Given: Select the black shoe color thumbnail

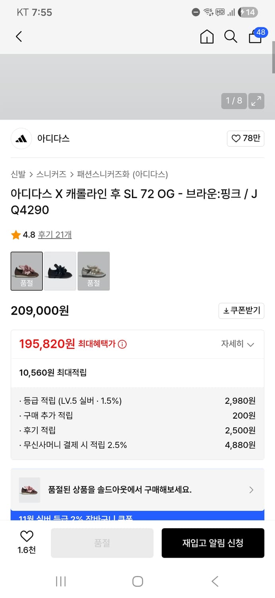Looking at the screenshot, I should (60, 271).
